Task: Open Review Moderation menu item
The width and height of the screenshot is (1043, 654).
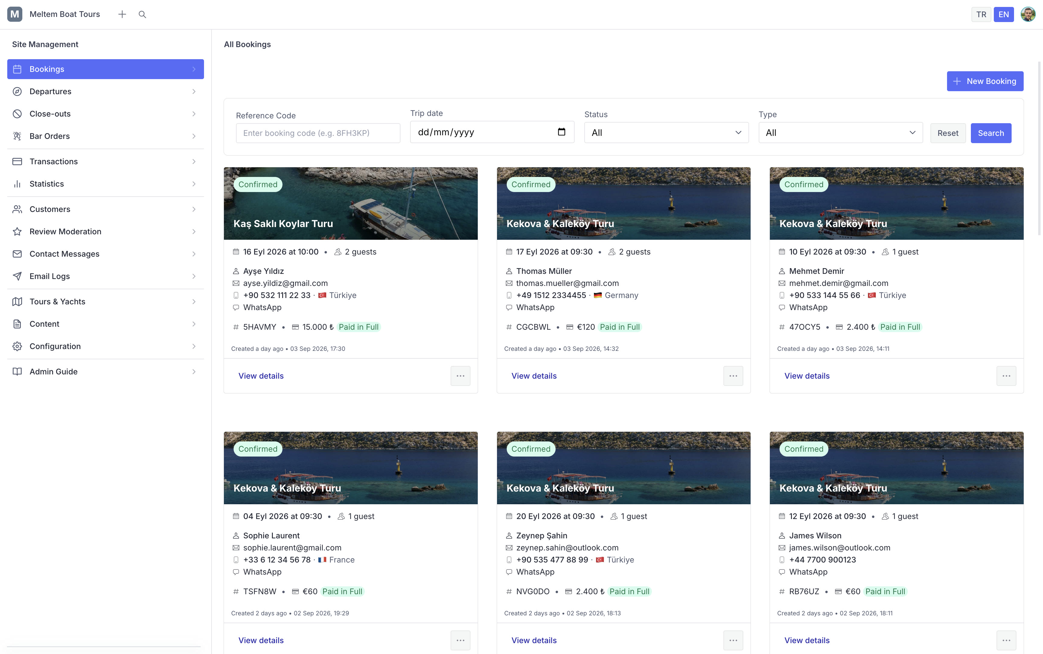Action: pyautogui.click(x=105, y=231)
